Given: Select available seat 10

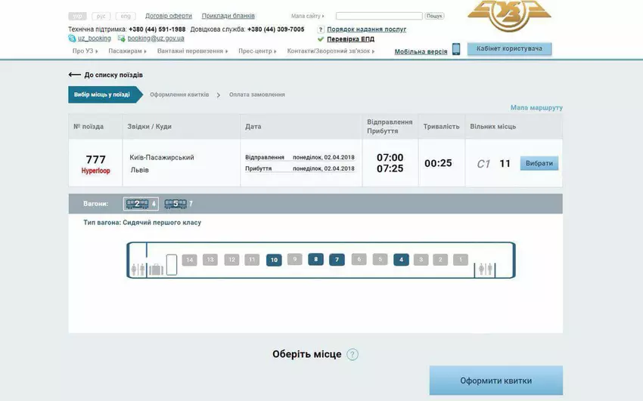Looking at the screenshot, I should (x=274, y=260).
